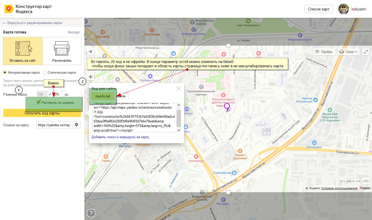This screenshot has width=372, height=220.
Task: Go back via Вернуться к редактированию карты
Action: 32,23
